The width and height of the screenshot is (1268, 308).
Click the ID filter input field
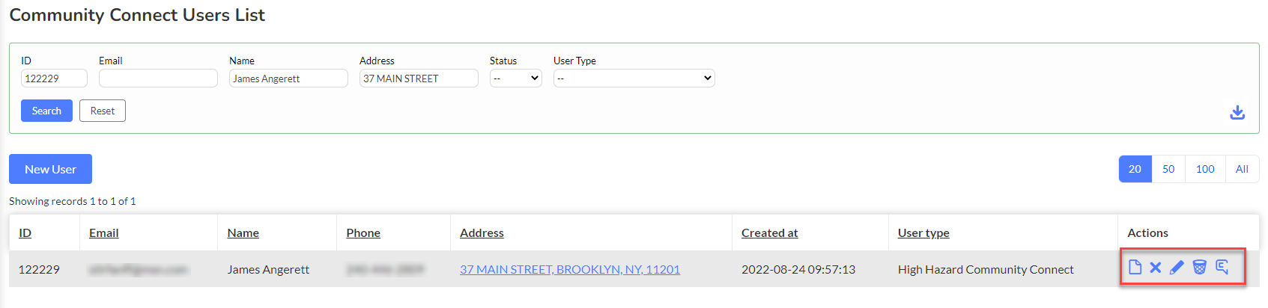tap(54, 78)
